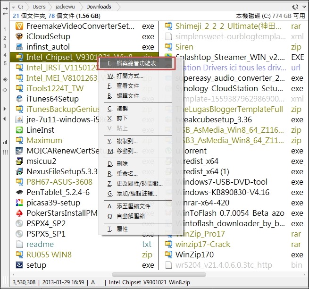Click the winzip17-Crack rar icon
The height and width of the screenshot is (289, 309).
[x=168, y=245]
